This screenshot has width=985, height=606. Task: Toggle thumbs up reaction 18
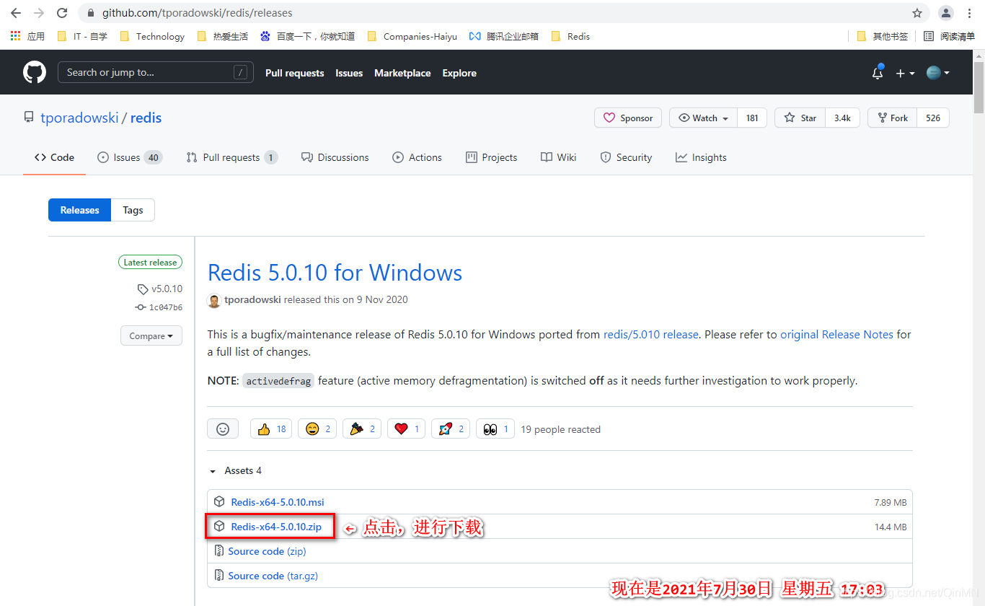pyautogui.click(x=271, y=429)
